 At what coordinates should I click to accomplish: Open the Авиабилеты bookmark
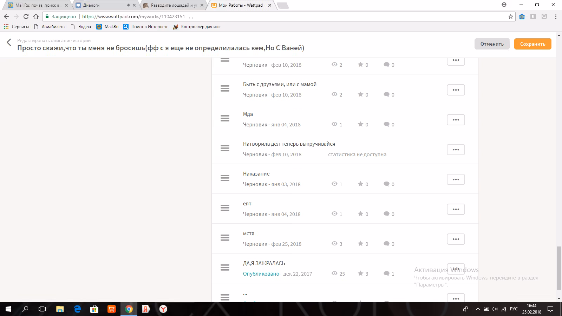[x=50, y=27]
